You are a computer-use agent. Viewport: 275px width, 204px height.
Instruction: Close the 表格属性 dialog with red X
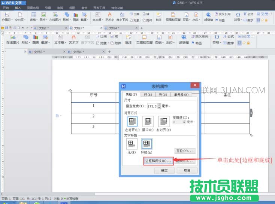(x=195, y=85)
